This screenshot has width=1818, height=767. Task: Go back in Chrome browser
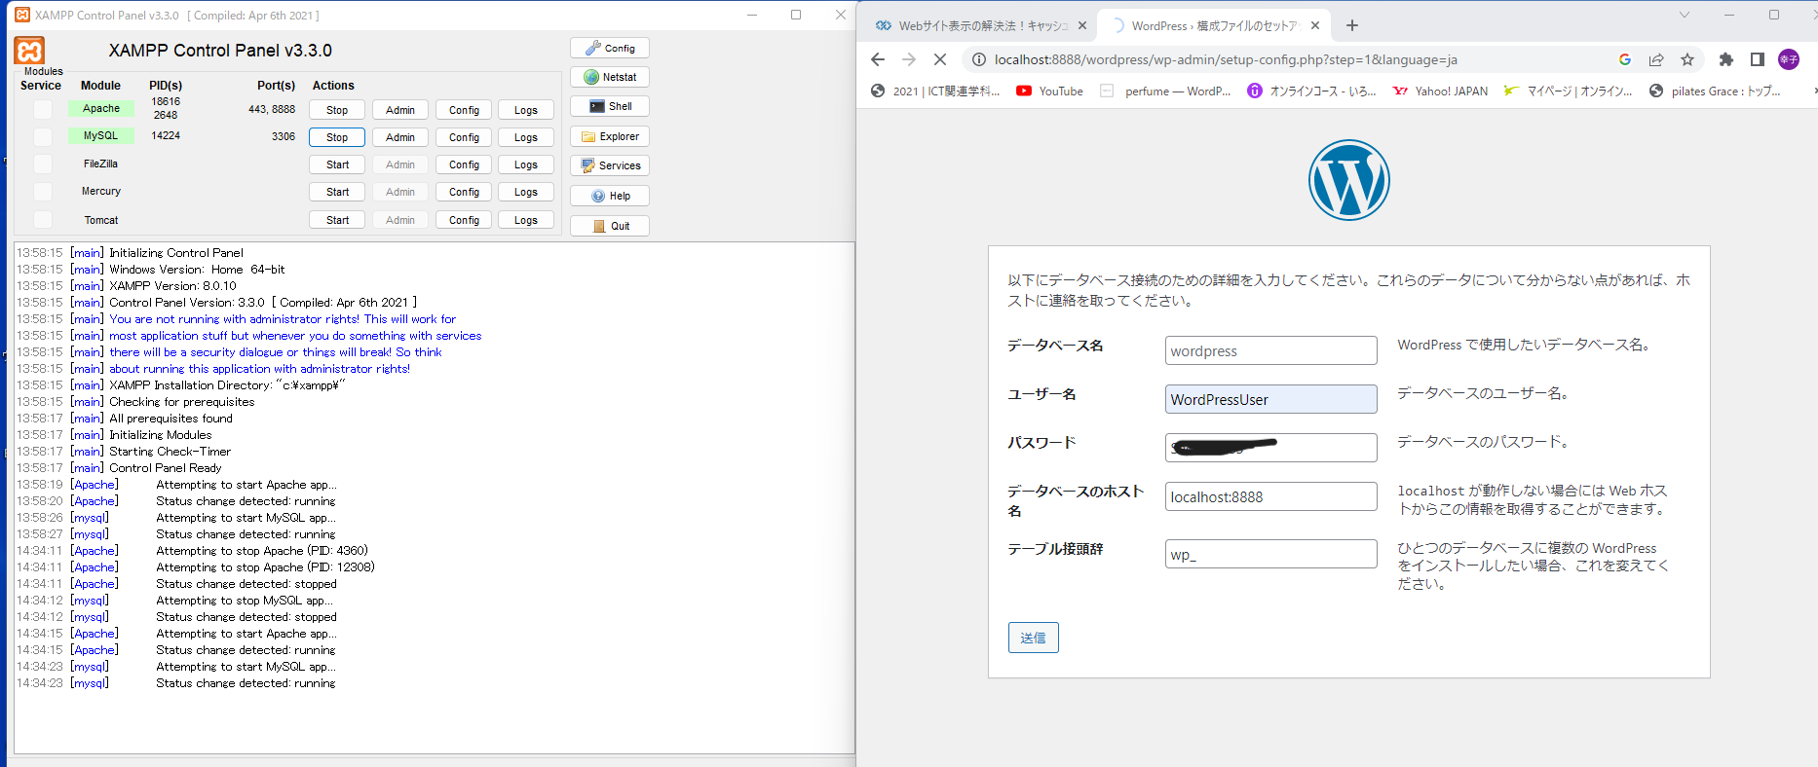tap(878, 59)
